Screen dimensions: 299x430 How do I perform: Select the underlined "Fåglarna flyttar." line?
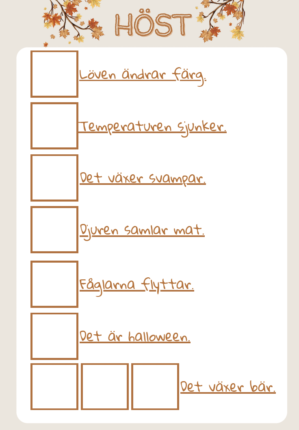pyautogui.click(x=136, y=284)
